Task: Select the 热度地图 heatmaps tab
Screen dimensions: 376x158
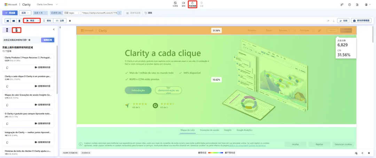Action: click(192, 4)
